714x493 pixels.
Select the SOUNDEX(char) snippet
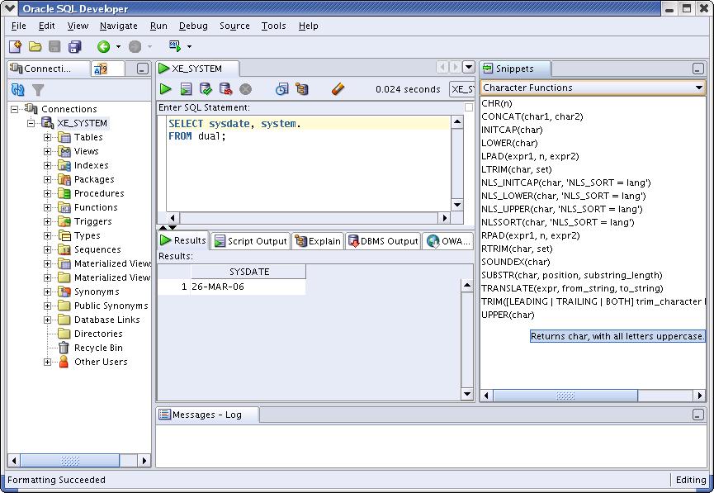pos(515,262)
